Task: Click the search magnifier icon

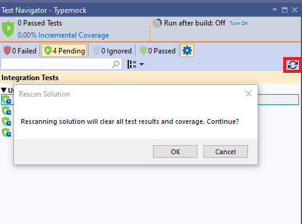Action: 116,64
